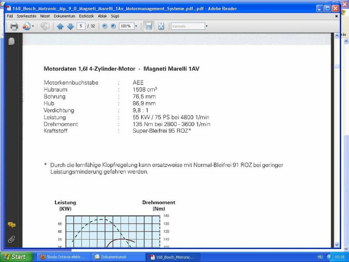This screenshot has height=262, width=349.
Task: Click the clock showing 10:18
Action: [x=339, y=257]
